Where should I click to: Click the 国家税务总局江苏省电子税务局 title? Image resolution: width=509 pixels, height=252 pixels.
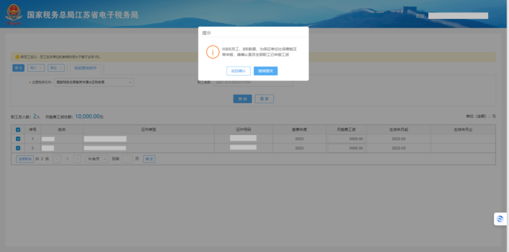tap(83, 15)
